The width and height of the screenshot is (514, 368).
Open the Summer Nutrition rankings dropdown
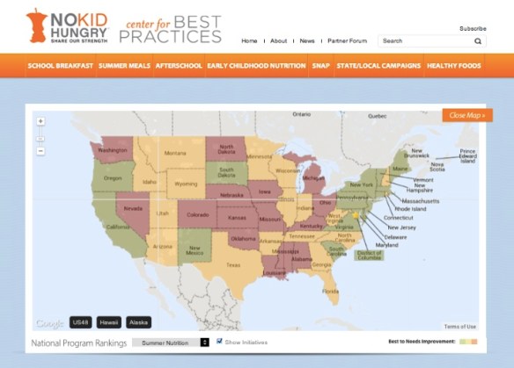coord(171,343)
